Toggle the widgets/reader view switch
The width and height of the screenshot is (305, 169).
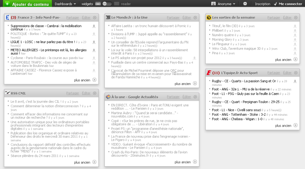tap(107, 4)
